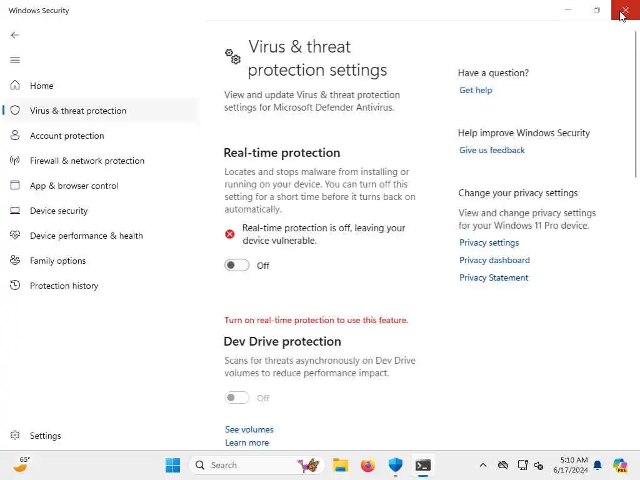Click the back arrow icon

click(15, 35)
